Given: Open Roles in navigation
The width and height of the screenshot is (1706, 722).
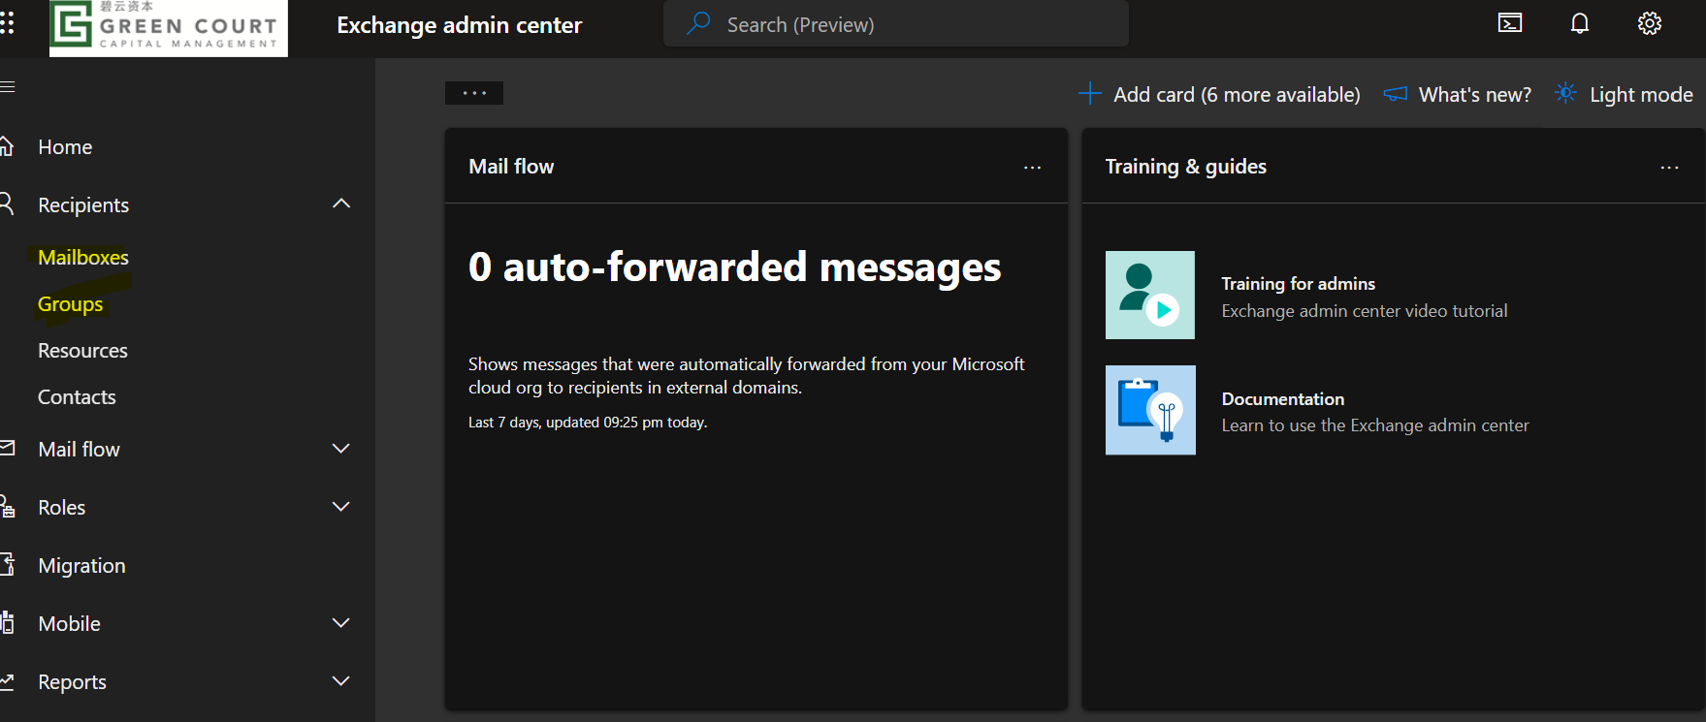Looking at the screenshot, I should [x=62, y=508].
